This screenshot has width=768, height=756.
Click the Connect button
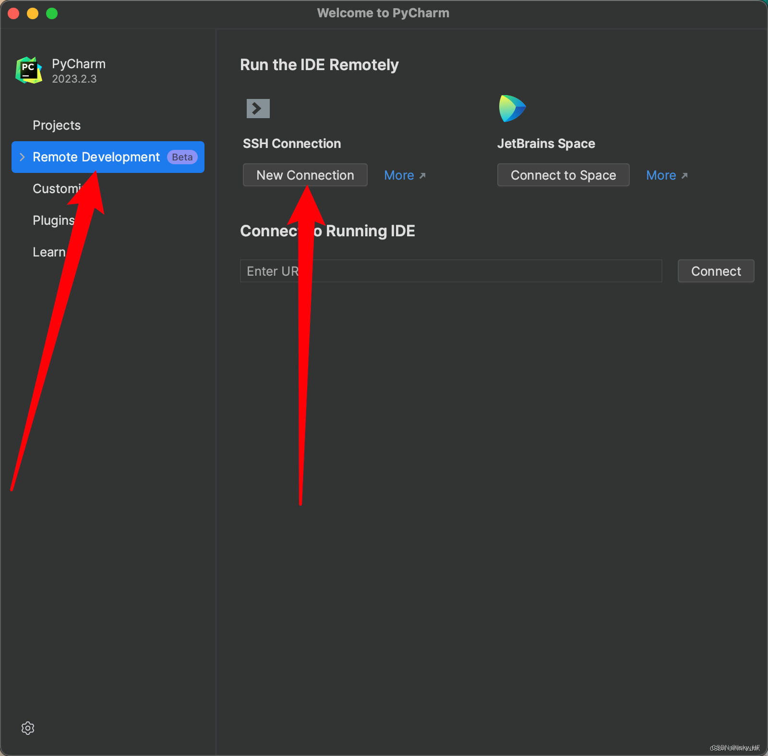click(x=715, y=271)
